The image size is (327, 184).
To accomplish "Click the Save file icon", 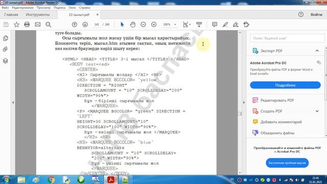I will coord(6,25).
